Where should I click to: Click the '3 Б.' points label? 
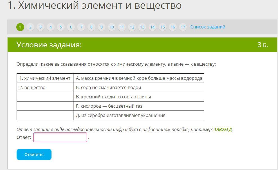pyautogui.click(x=263, y=45)
